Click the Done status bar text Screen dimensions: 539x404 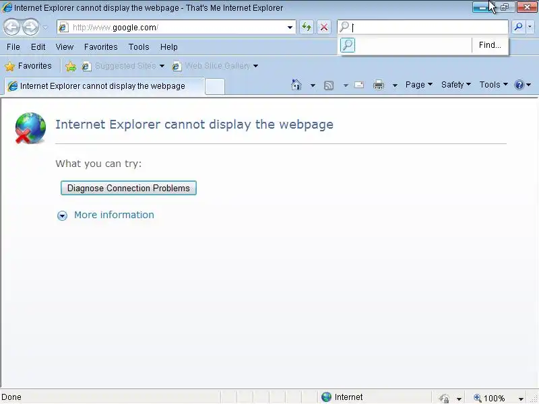point(11,397)
